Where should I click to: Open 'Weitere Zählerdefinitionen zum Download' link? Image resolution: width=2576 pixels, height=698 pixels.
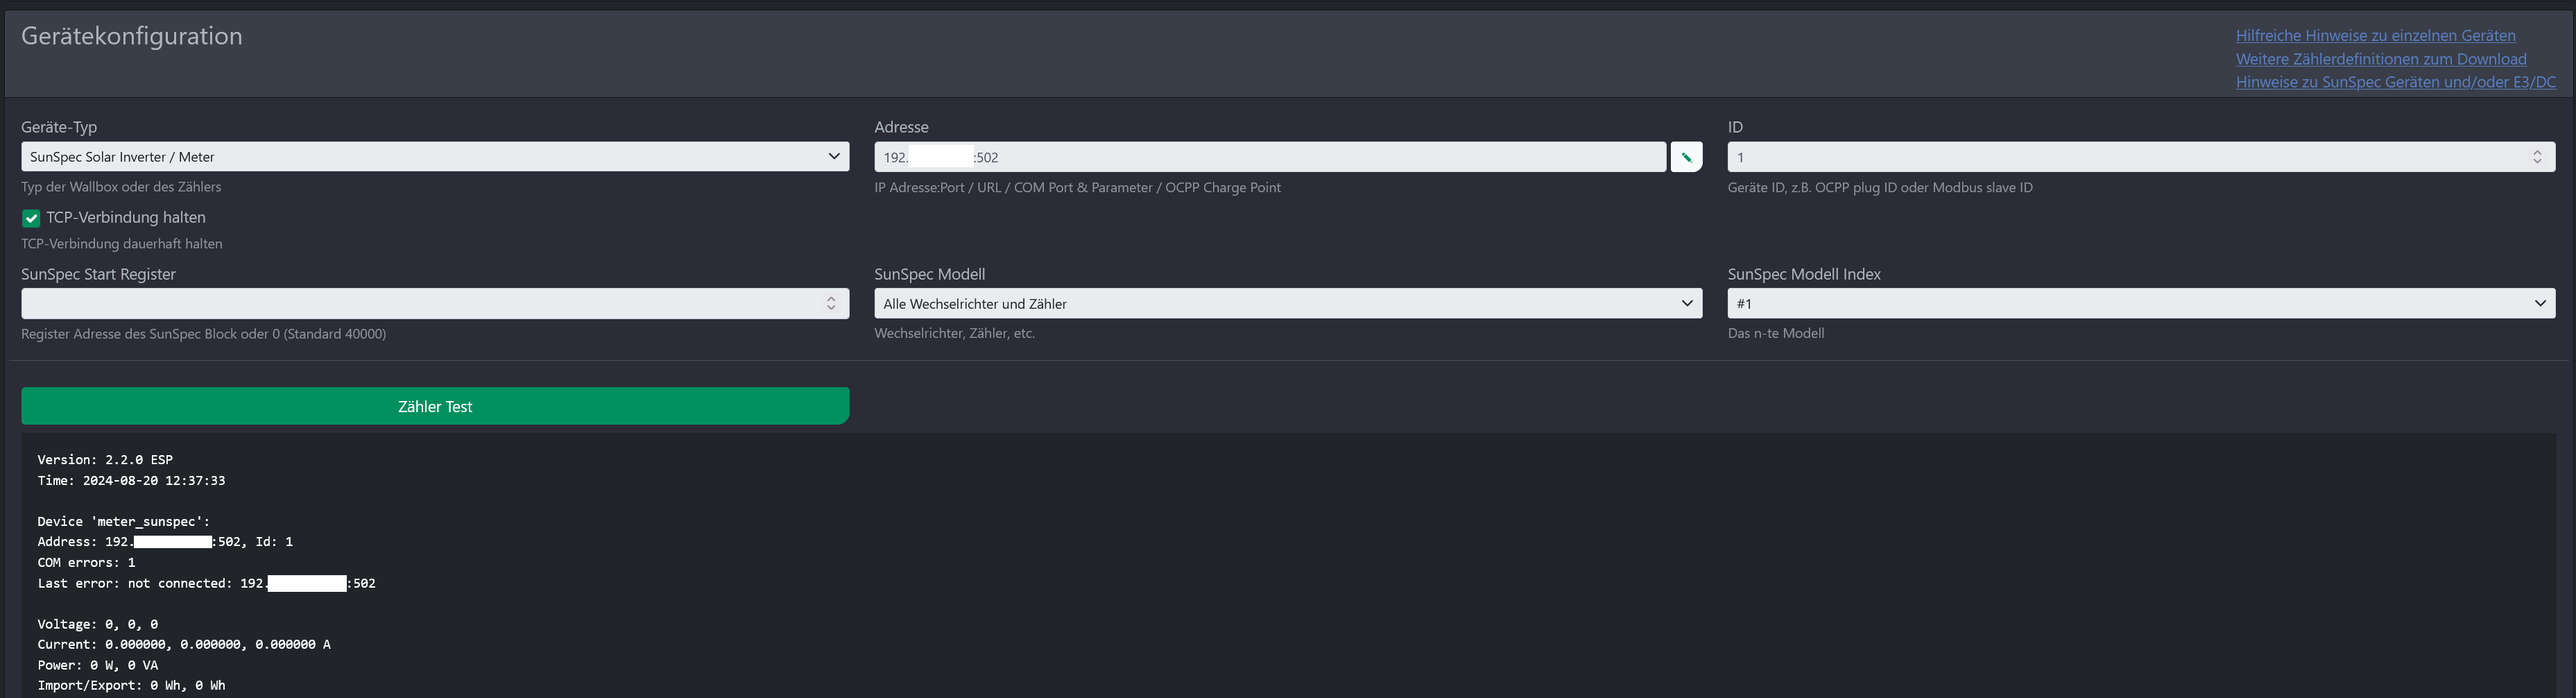coord(2381,59)
